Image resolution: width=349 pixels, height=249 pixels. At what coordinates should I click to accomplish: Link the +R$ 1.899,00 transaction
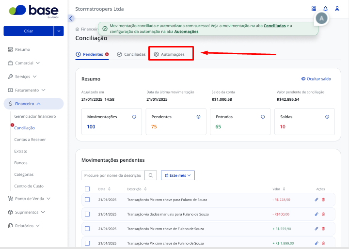[316, 243]
